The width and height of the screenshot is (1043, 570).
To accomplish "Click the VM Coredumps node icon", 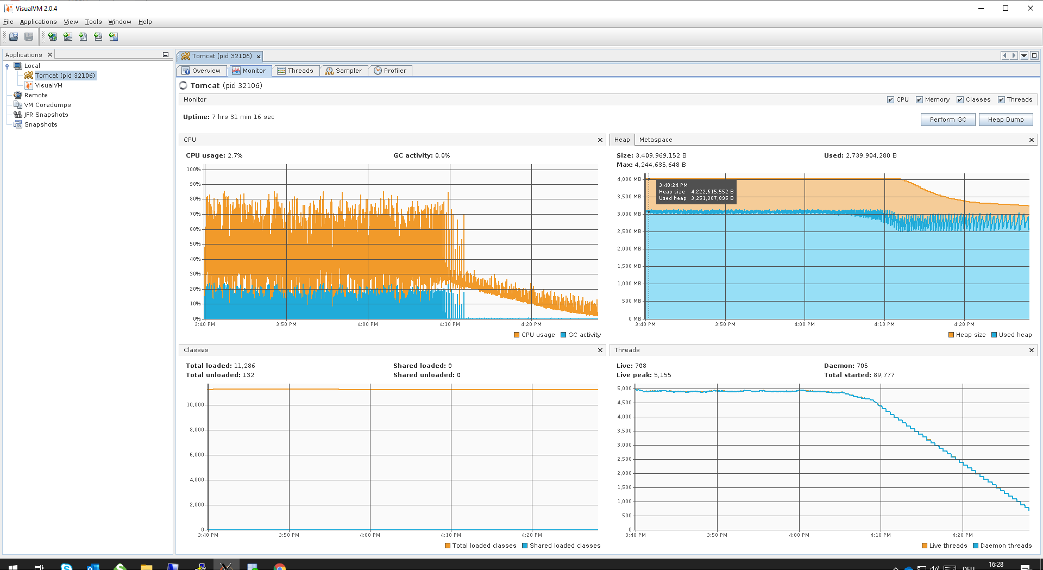I will tap(18, 105).
